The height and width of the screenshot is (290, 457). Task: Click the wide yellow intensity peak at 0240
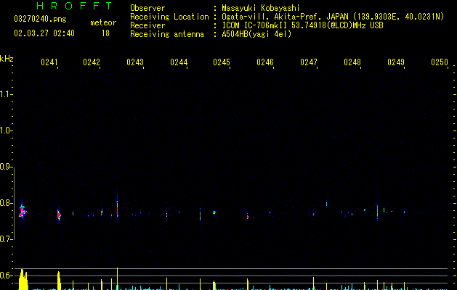coord(23,280)
